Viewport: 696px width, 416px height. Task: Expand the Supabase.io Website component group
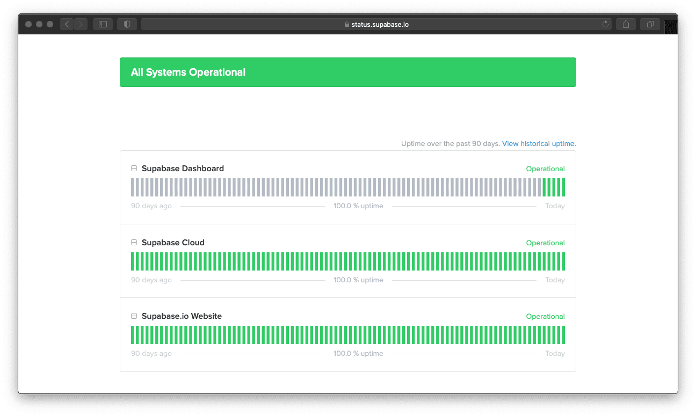pyautogui.click(x=134, y=316)
